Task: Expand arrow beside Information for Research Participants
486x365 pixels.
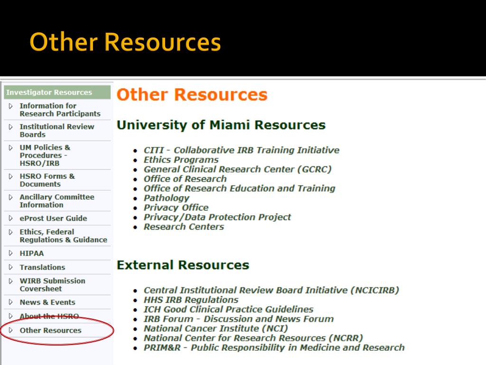Action: [x=10, y=106]
